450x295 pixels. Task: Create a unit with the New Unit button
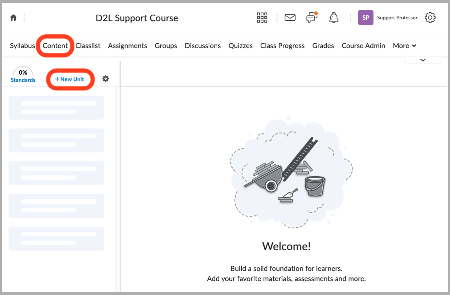point(70,79)
